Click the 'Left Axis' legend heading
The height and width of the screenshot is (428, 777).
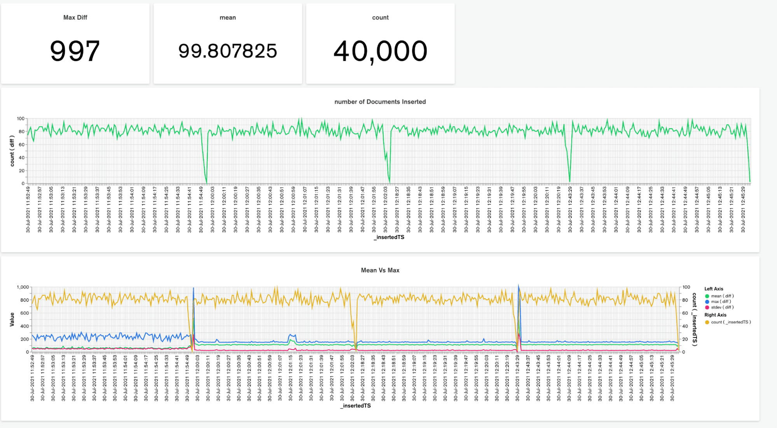click(x=714, y=289)
